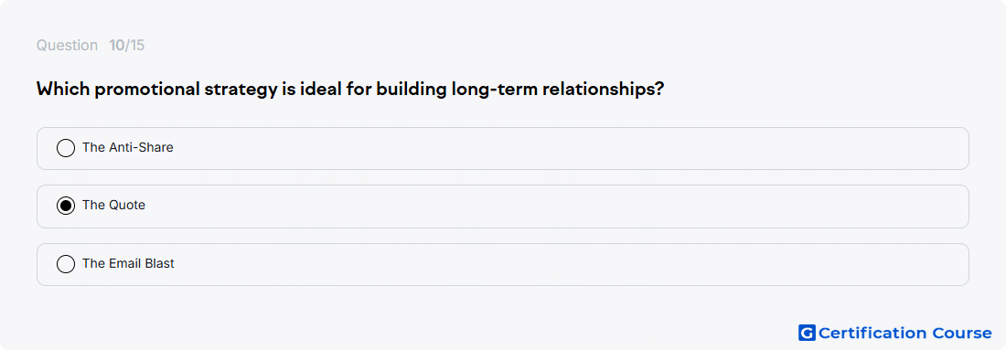Select The Anti-Share radio button

click(66, 148)
